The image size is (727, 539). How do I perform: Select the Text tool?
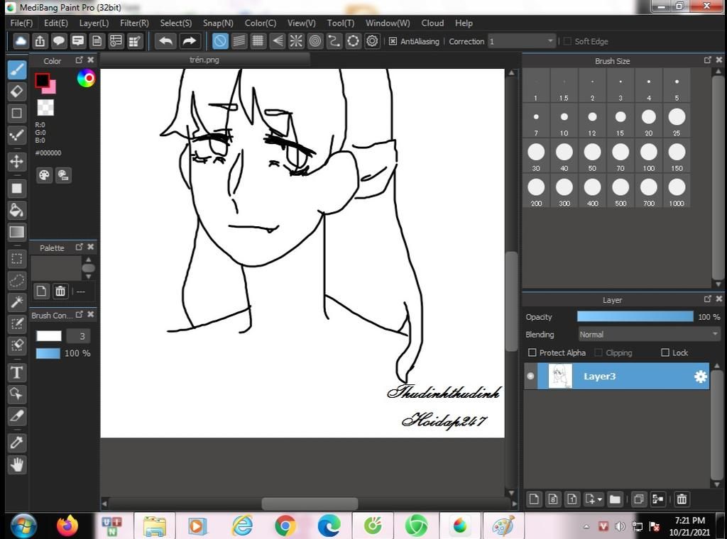pos(17,372)
